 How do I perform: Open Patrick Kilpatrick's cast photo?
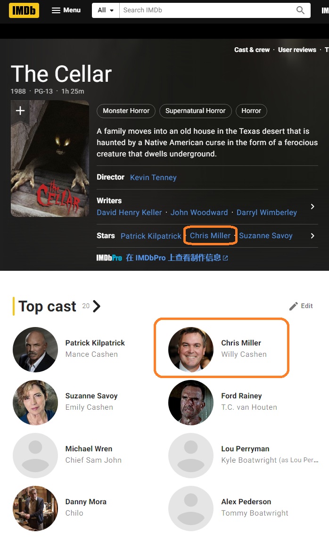click(x=35, y=349)
